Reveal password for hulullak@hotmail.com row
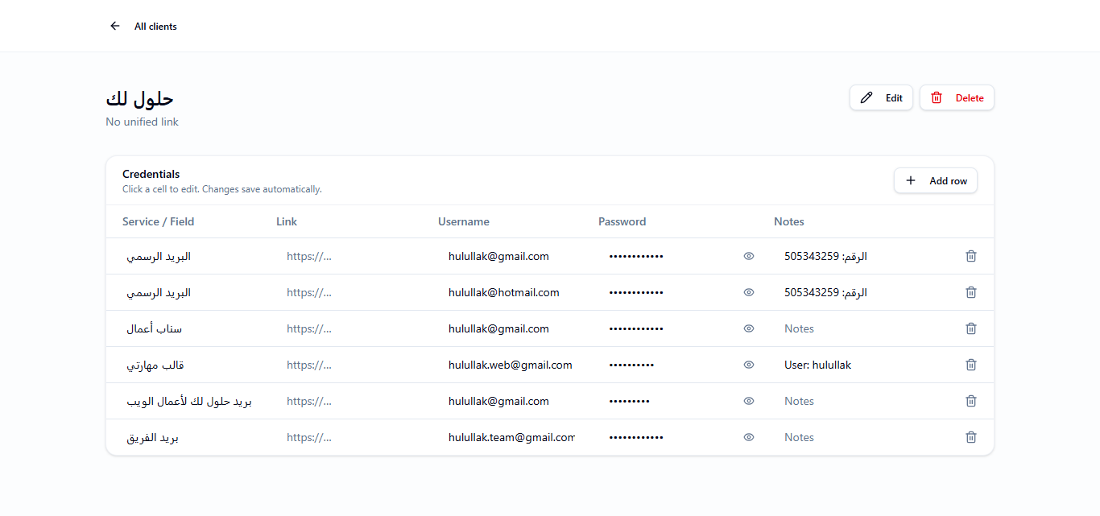Viewport: 1100px width, 516px height. 749,292
